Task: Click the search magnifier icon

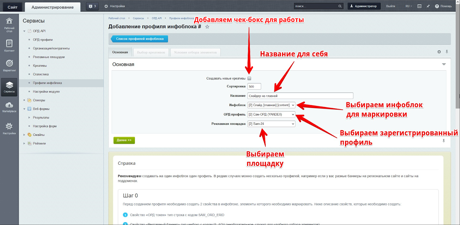Action: click(340, 6)
